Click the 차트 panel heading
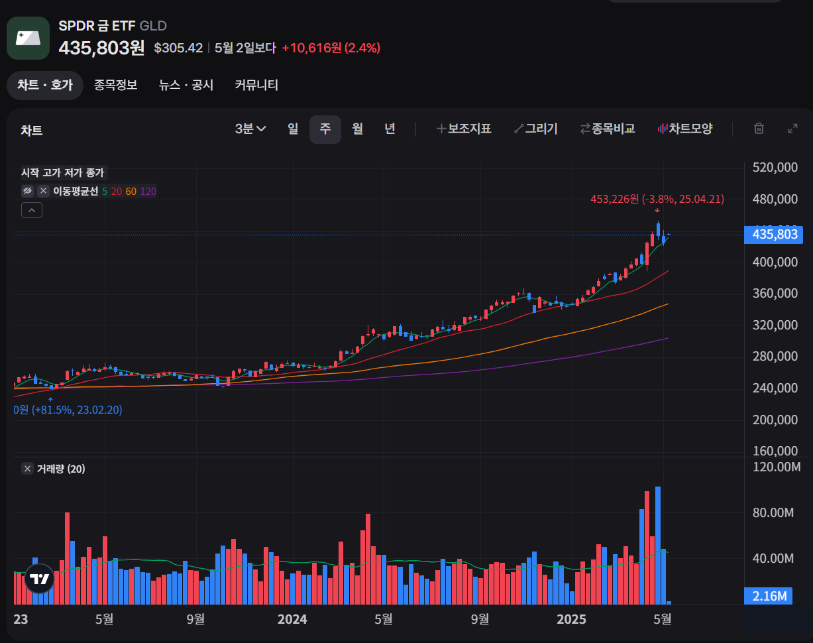This screenshot has height=643, width=813. [x=31, y=130]
